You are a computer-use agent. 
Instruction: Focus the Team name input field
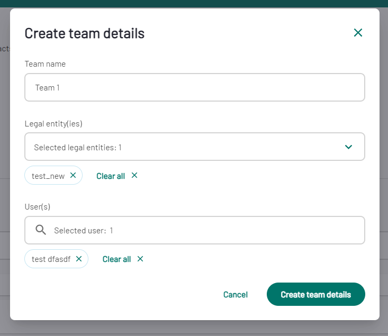pyautogui.click(x=195, y=87)
